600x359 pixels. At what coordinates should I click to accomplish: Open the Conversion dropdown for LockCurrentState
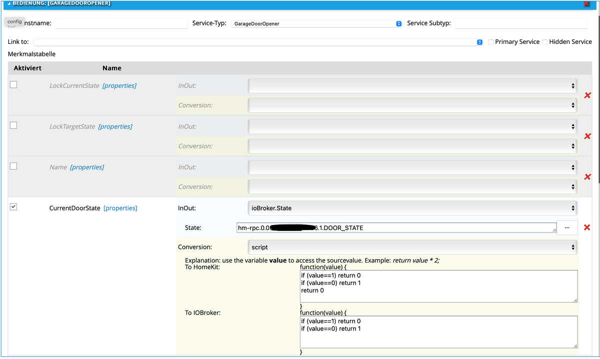coord(413,105)
